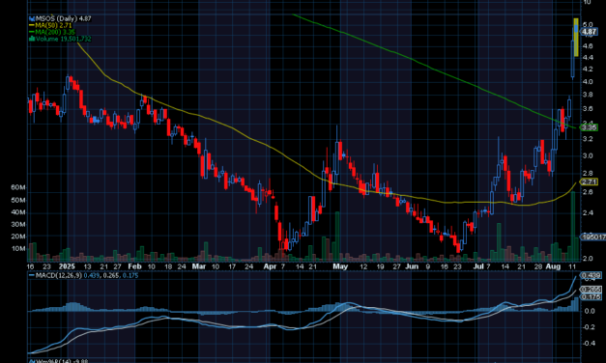Screen dimensions: 606x363
Task: Click the 0.265 MACD signal value tag
Action: pyautogui.click(x=592, y=290)
